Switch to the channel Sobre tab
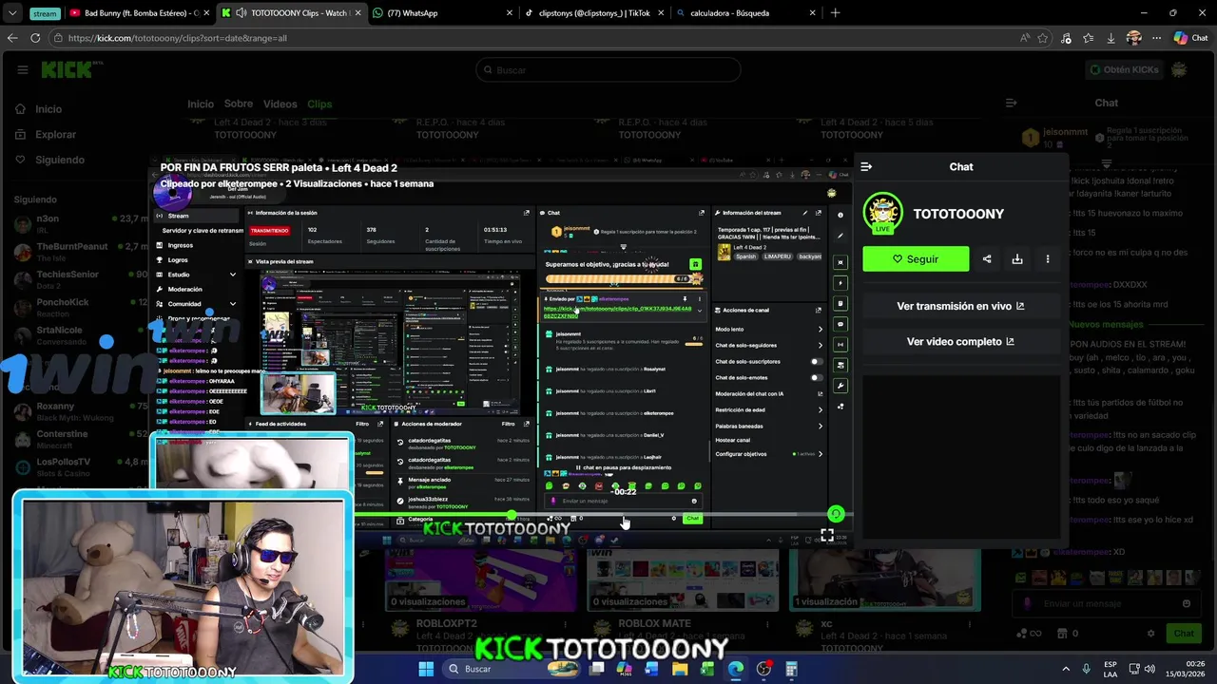This screenshot has width=1217, height=684. coord(239,104)
